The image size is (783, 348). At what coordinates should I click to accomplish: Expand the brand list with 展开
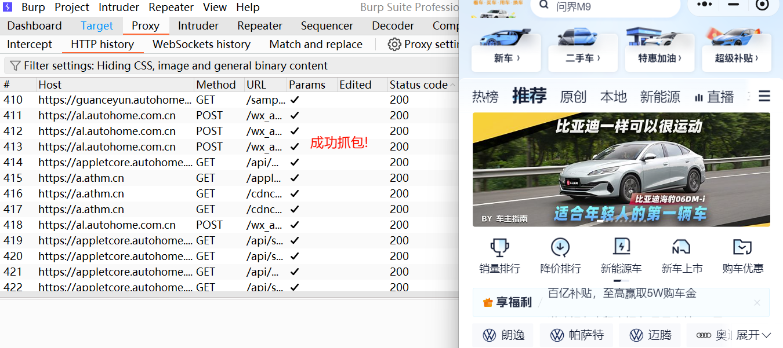pos(753,335)
